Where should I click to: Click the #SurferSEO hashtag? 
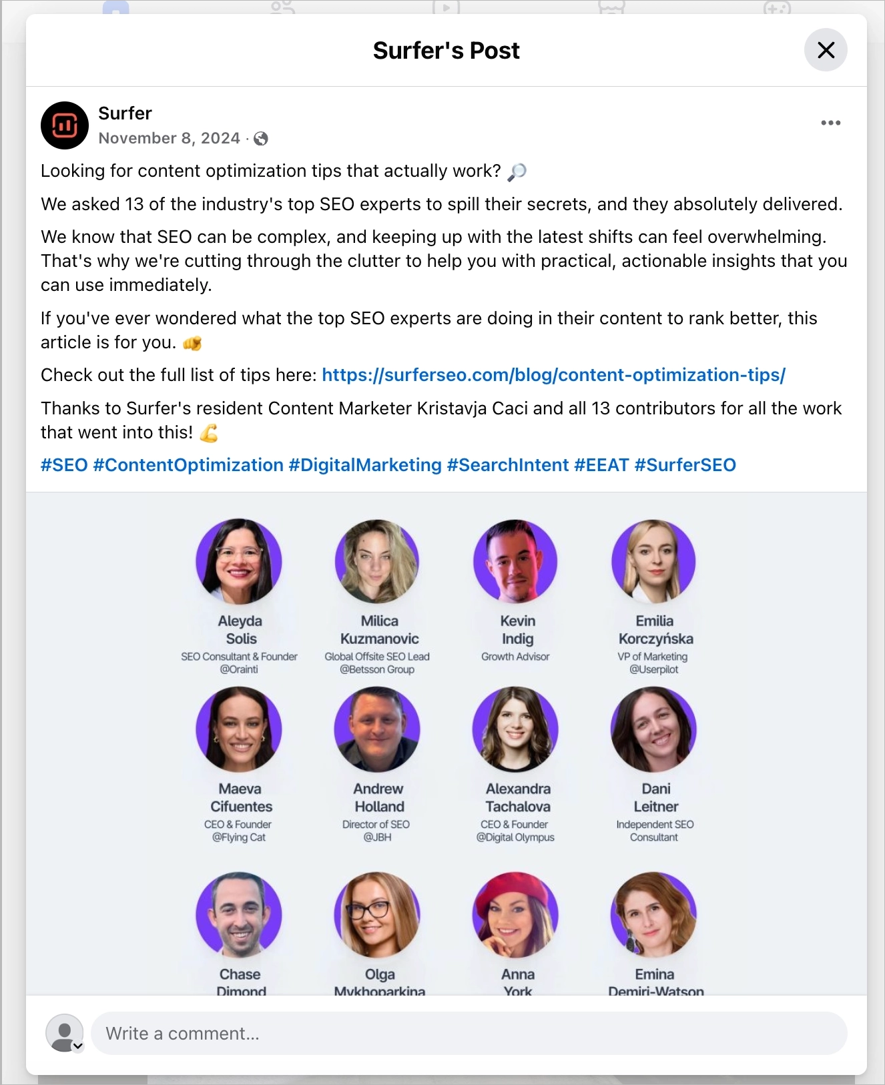[685, 464]
